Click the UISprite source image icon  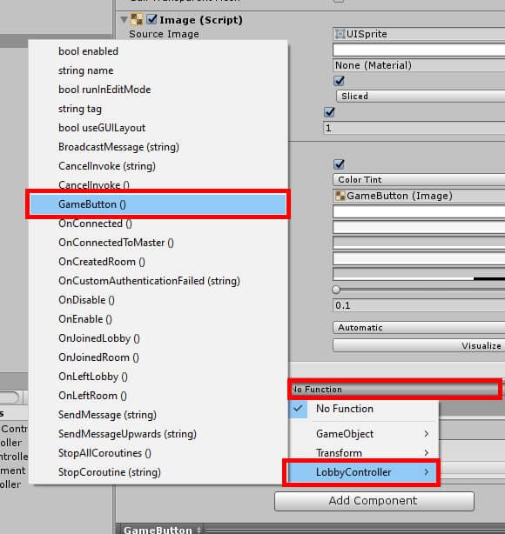(340, 34)
